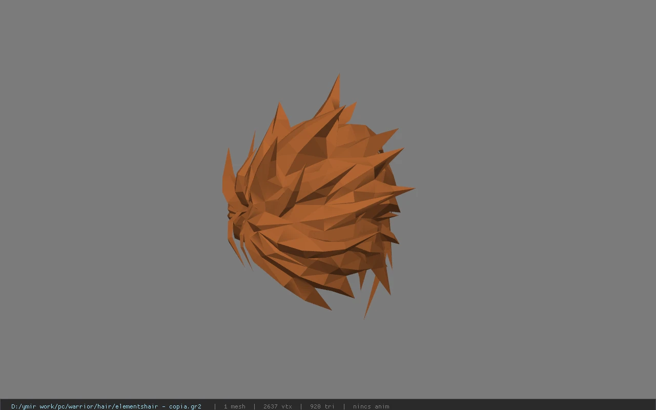Click the '920 tri' triangle count
This screenshot has height=410, width=656.
click(x=322, y=406)
